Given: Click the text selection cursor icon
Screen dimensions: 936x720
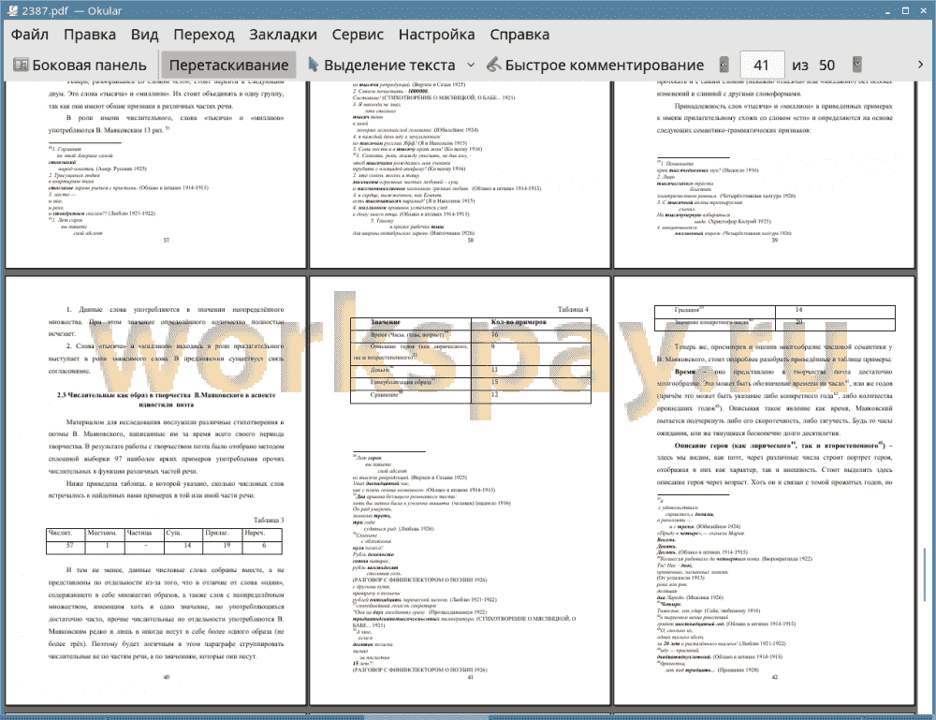Looking at the screenshot, I should [314, 65].
